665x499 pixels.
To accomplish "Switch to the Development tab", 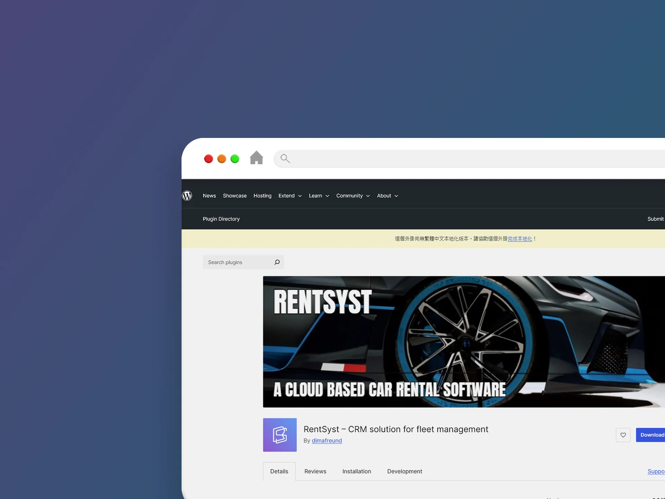I will 405,471.
